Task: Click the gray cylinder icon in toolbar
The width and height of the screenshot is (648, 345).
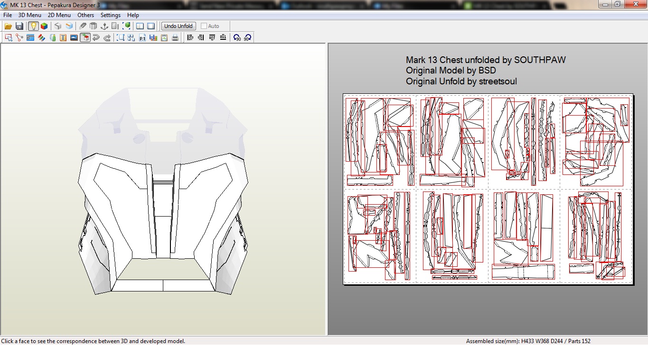Action: click(93, 26)
